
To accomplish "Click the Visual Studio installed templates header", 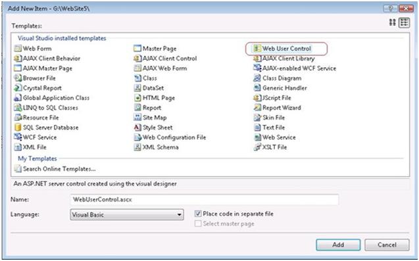I will pos(62,38).
